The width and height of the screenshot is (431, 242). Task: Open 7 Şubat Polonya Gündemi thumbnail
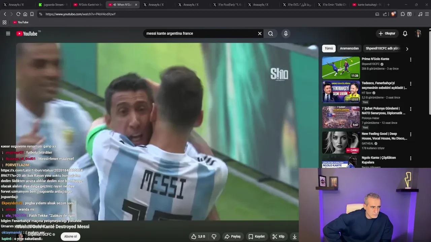(x=341, y=117)
